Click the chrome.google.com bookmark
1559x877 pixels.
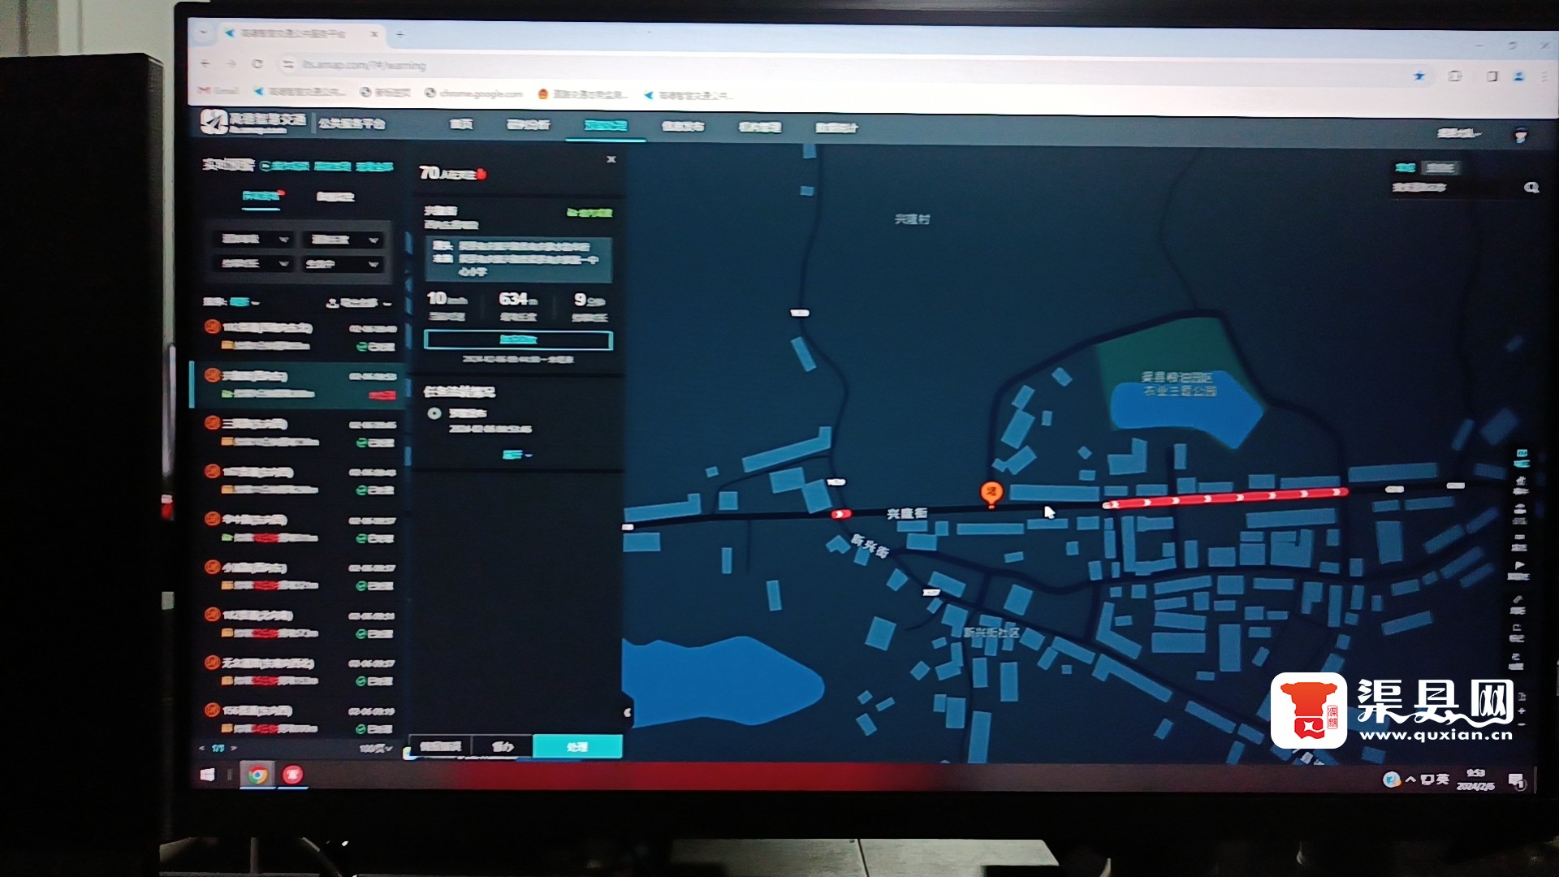pyautogui.click(x=473, y=93)
